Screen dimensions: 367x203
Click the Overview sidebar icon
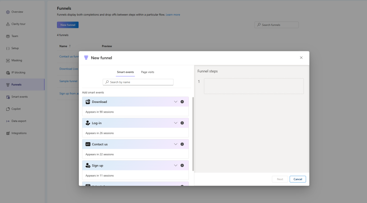click(8, 12)
